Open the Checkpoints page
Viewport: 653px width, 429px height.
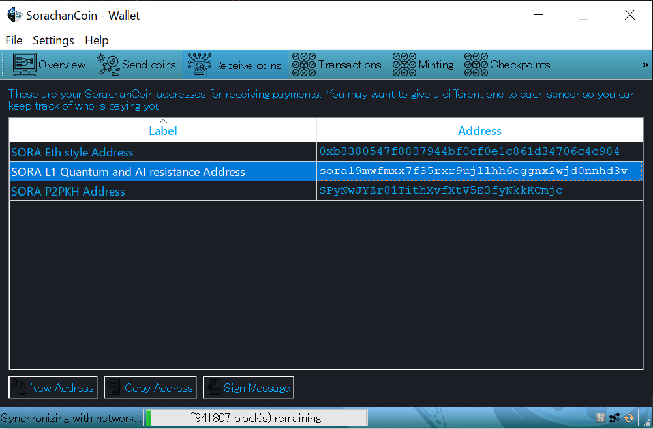click(508, 65)
